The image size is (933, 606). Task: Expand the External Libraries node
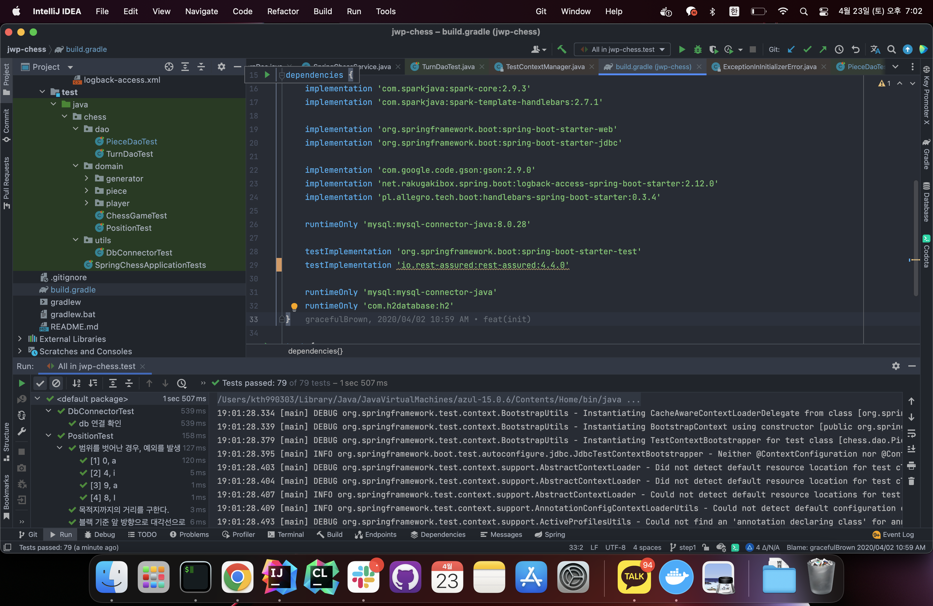20,339
